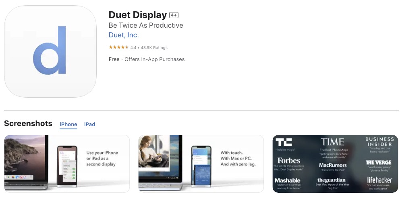The image size is (400, 200).
Task: Click the Duet Display app icon
Action: tap(50, 51)
